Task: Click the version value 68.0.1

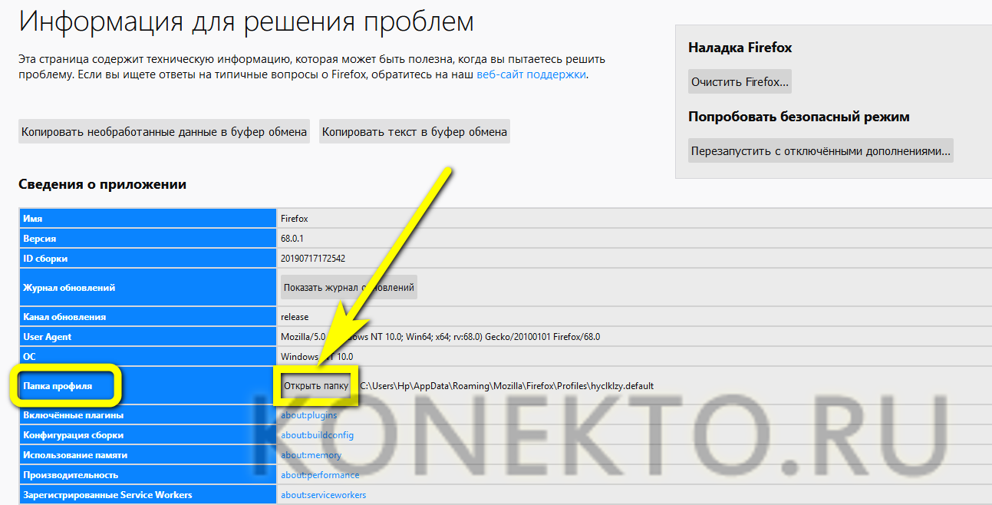Action: tap(294, 239)
